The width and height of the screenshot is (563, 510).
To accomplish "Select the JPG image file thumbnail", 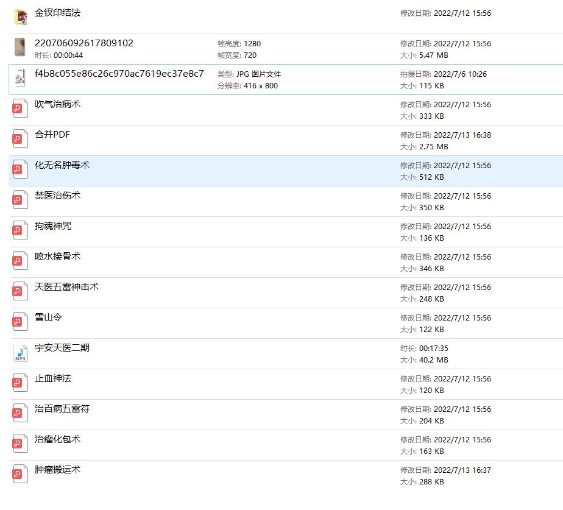I will point(20,78).
